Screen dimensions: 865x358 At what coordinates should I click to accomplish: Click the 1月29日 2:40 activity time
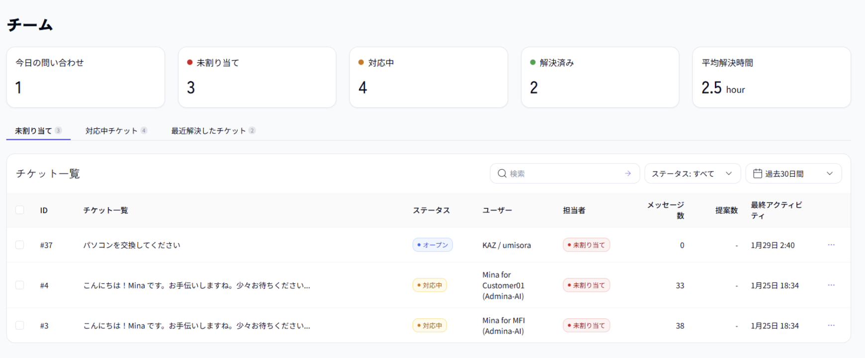click(x=773, y=245)
